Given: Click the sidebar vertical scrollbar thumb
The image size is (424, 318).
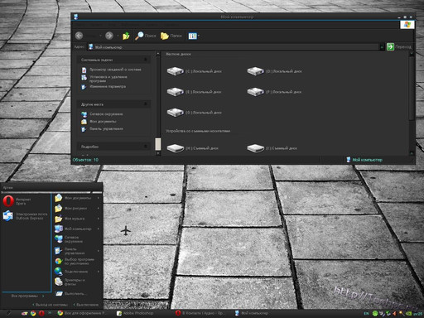Looking at the screenshot, I should (x=158, y=144).
